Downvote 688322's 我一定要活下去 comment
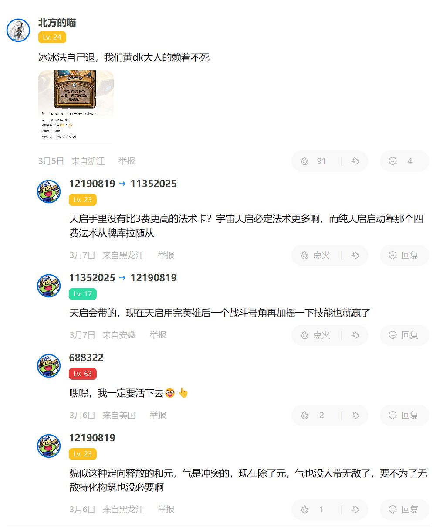Screen dimensions: 443x528 [355, 416]
